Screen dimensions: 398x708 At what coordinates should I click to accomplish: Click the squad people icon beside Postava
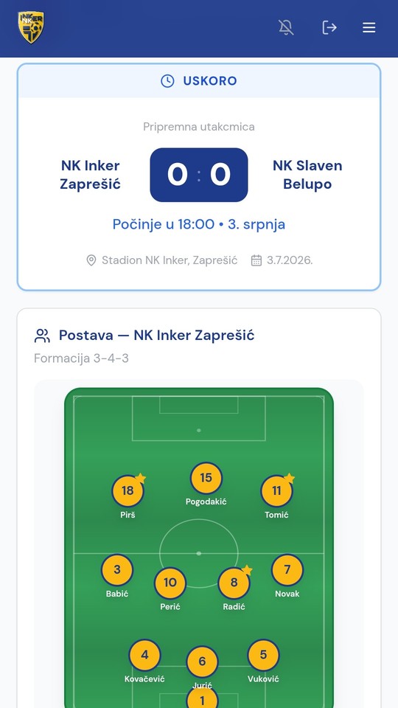pos(42,336)
